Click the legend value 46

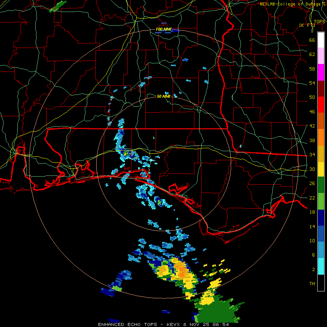[x=312, y=112]
